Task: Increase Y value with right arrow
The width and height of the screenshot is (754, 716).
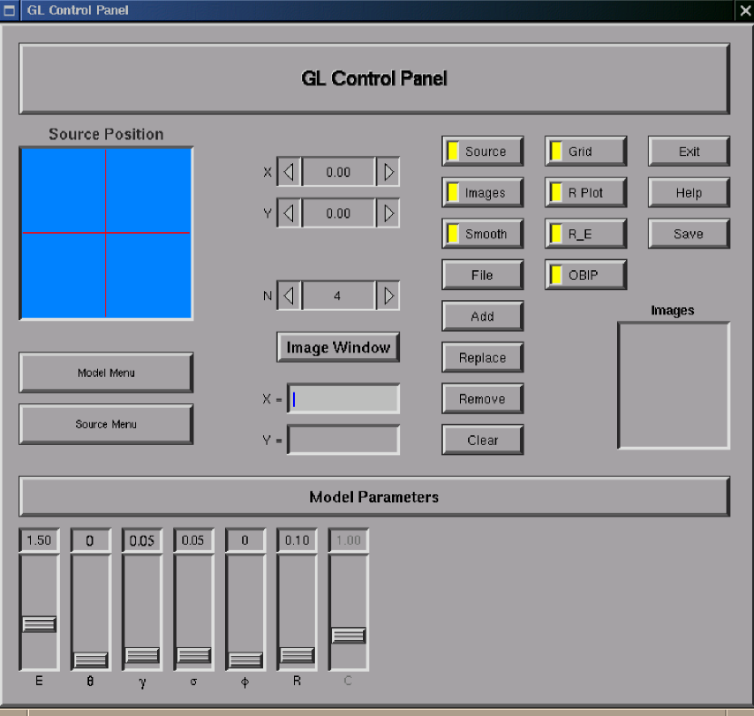Action: pyautogui.click(x=388, y=214)
